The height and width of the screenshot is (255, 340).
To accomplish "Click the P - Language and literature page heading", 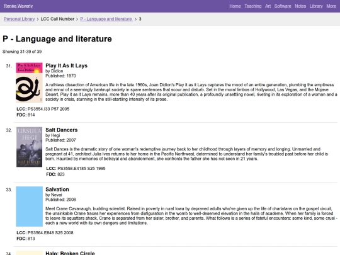I will tap(57, 39).
